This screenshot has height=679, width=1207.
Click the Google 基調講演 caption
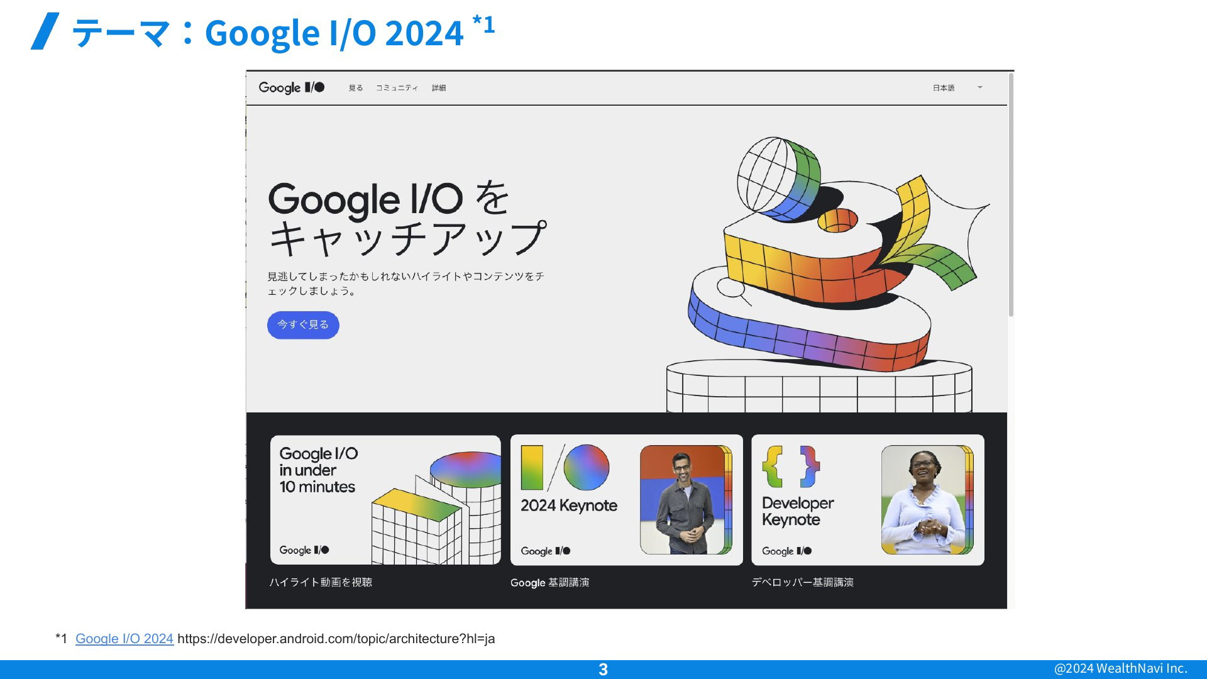550,583
